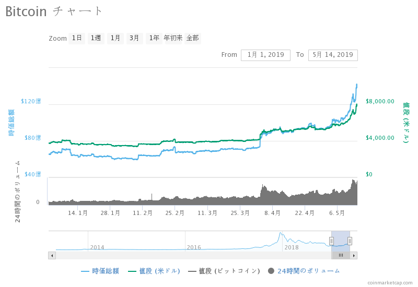The width and height of the screenshot is (418, 287).
Task: Open the coinmarketcap.com credit link
Action: click(390, 283)
